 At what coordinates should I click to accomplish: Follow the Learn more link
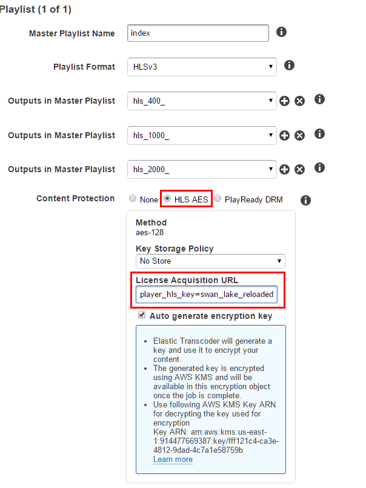pos(173,460)
